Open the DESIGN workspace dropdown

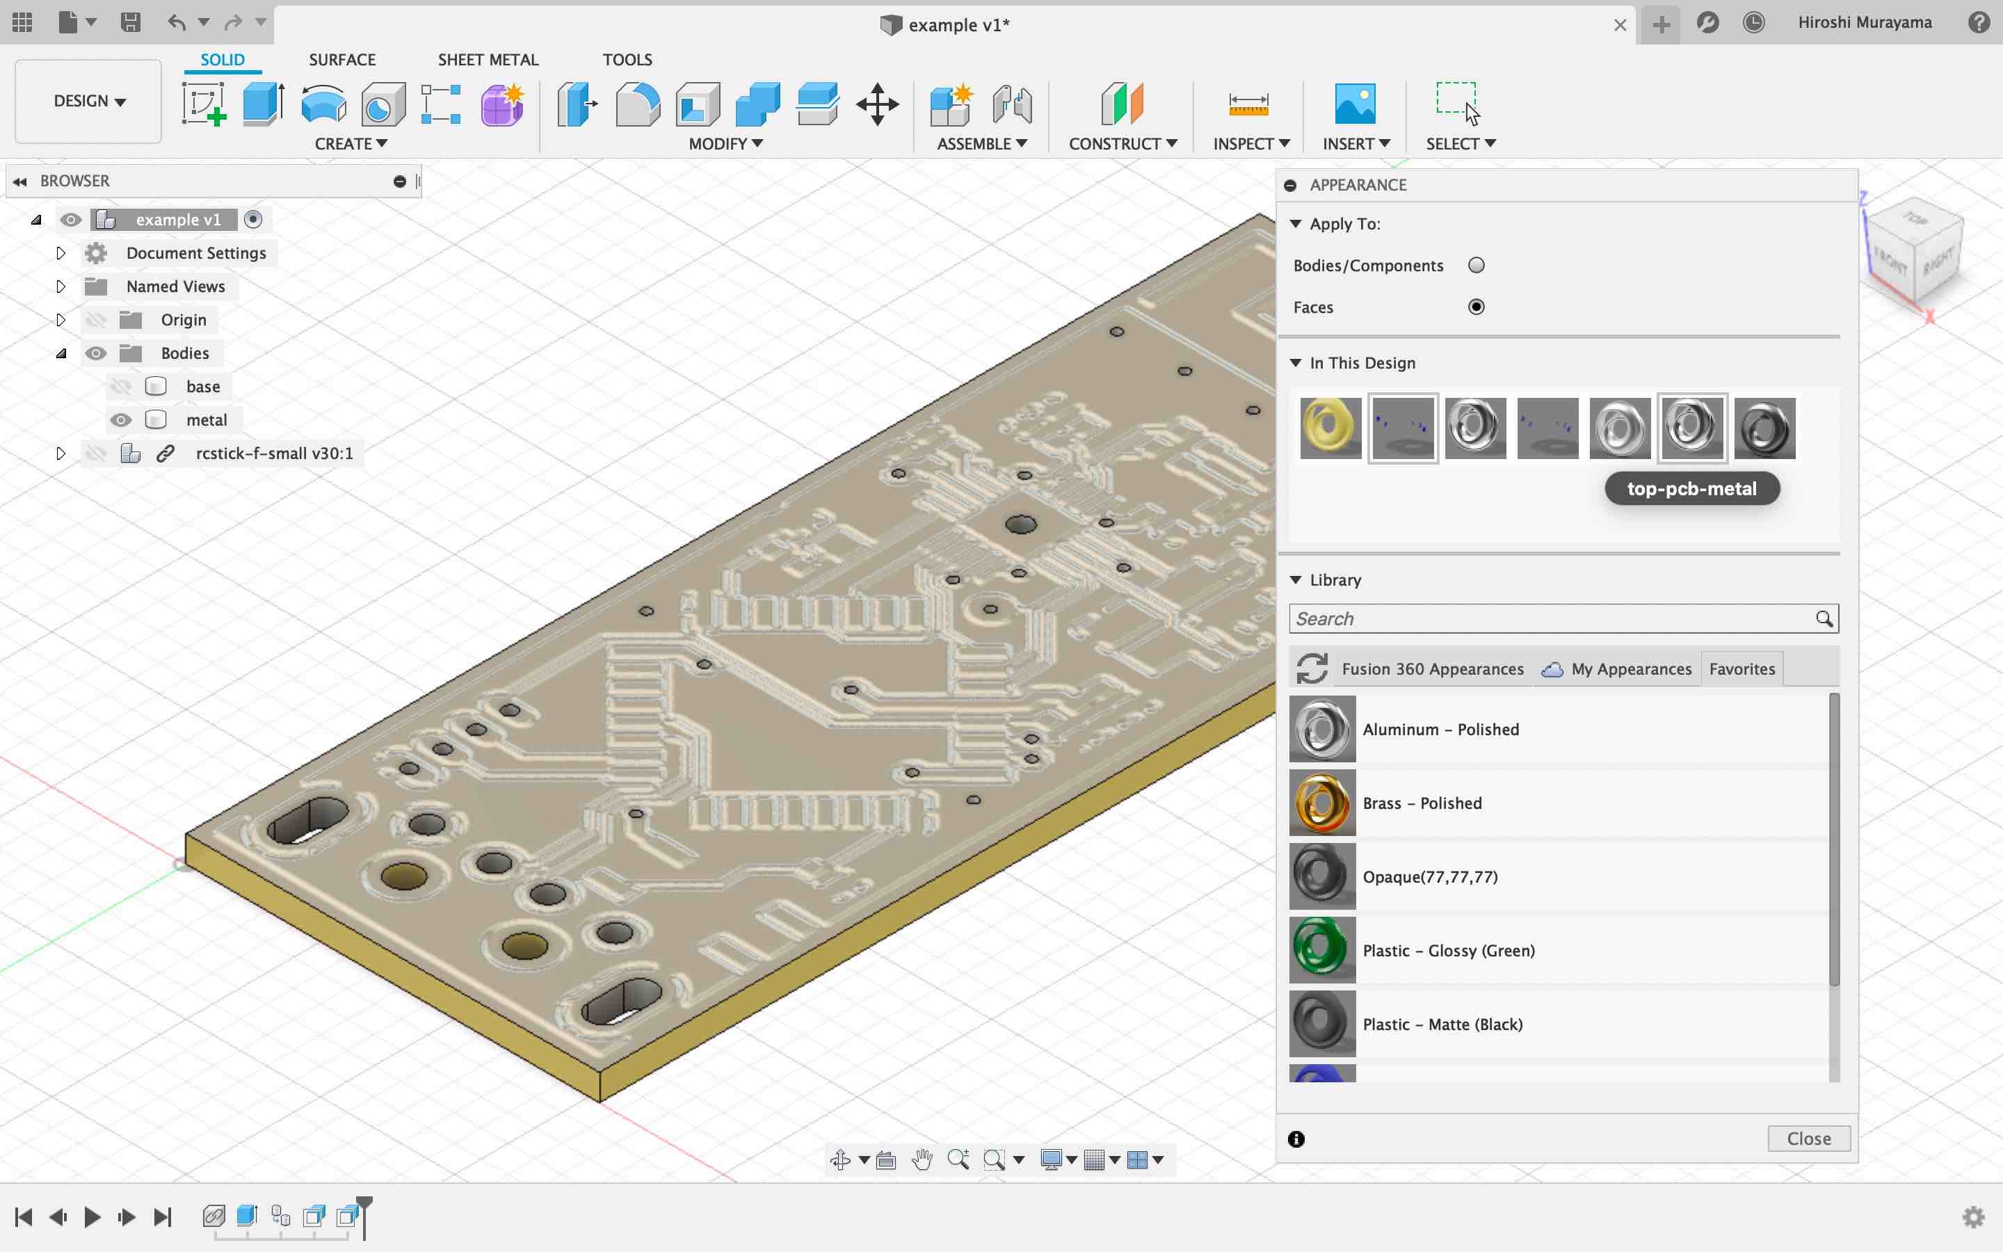click(x=88, y=101)
